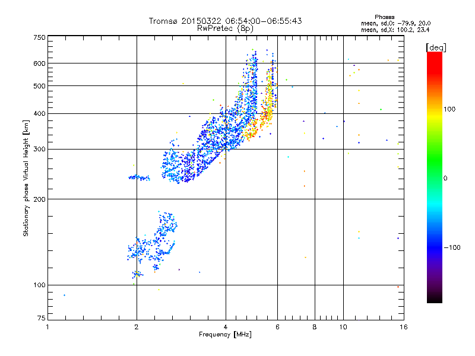This screenshot has width=475, height=356.
Task: Click the small blue trace at 240 km near 2 MHz
Action: tap(140, 177)
